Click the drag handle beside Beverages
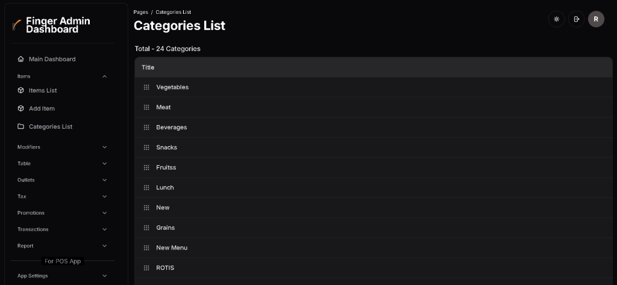The height and width of the screenshot is (285, 617). (146, 127)
